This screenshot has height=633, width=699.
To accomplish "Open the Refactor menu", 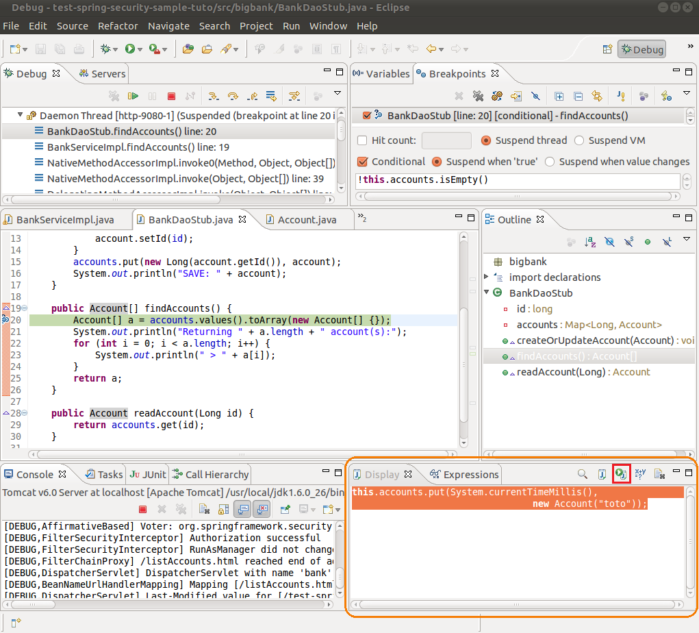I will pos(118,26).
